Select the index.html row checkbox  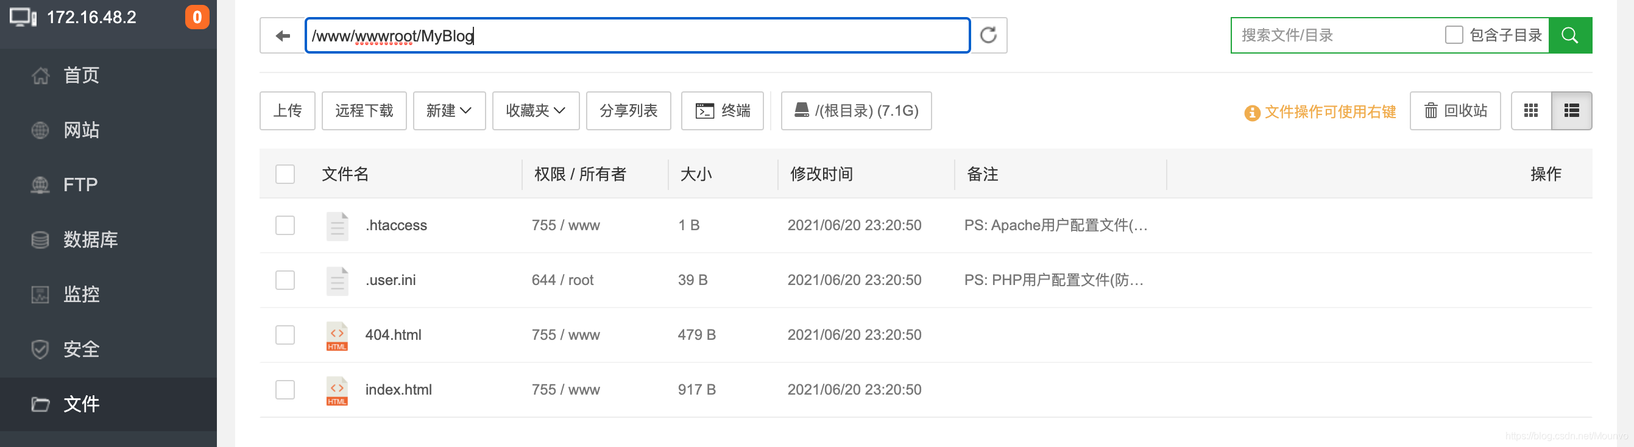tap(286, 389)
